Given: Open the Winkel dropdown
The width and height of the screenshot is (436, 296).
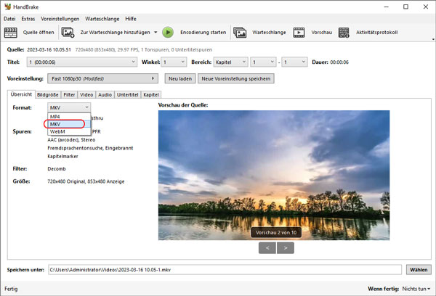Looking at the screenshot, I should click(174, 62).
